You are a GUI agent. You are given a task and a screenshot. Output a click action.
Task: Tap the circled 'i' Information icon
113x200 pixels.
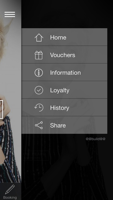(39, 73)
